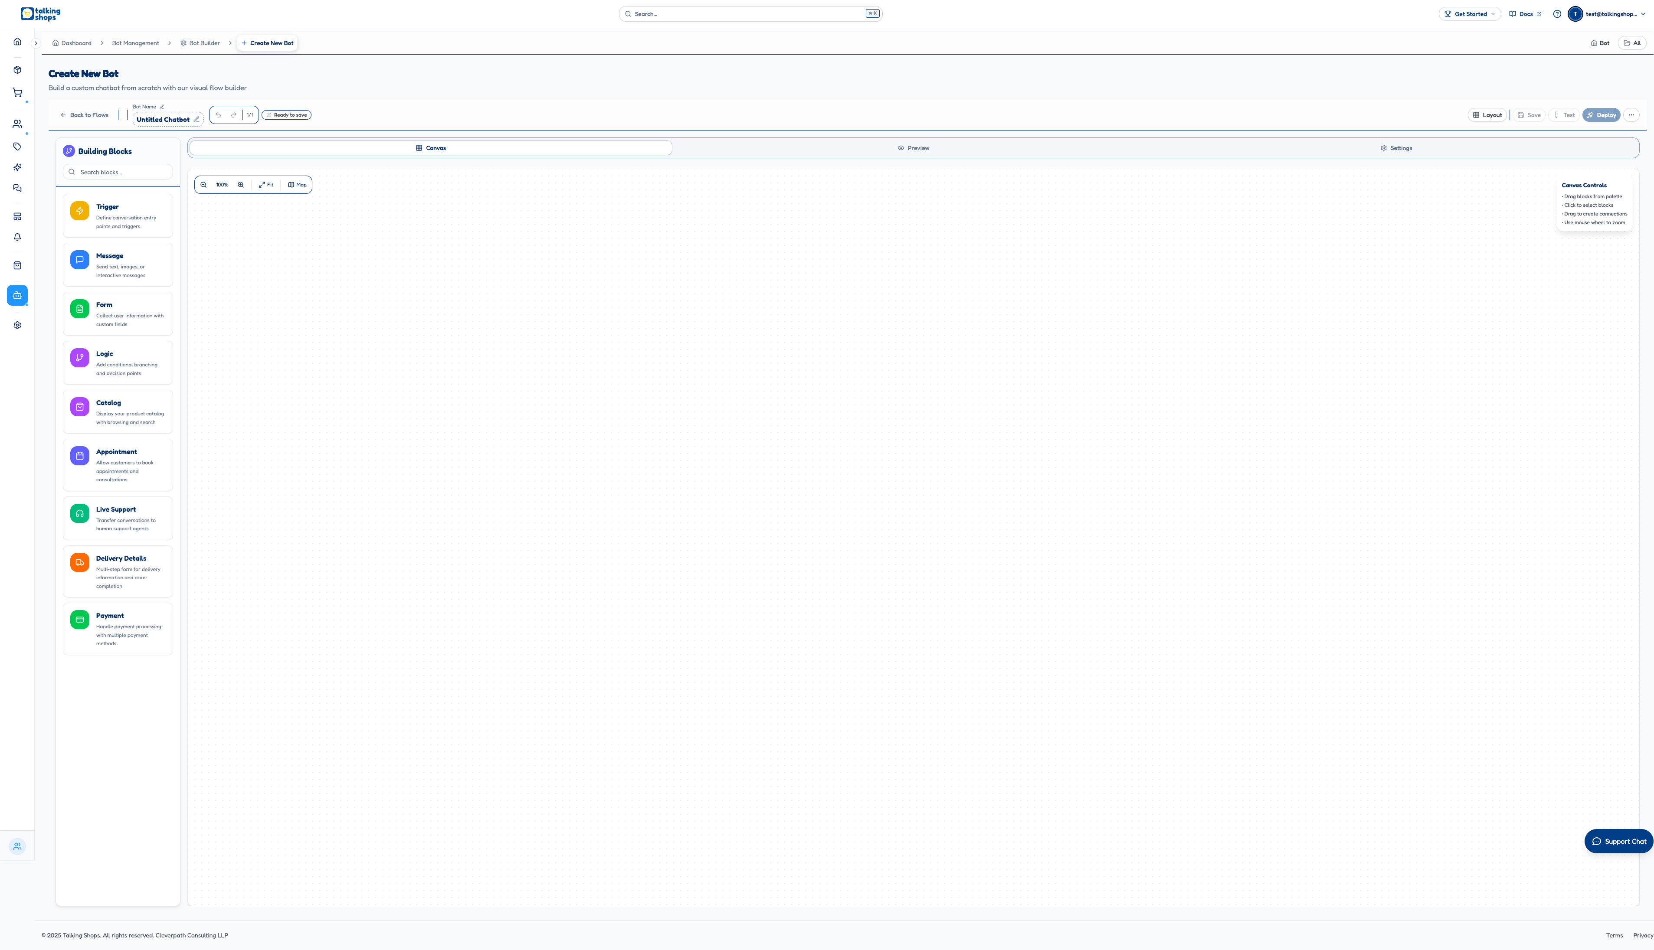Click the redo arrow in the toolbar

pyautogui.click(x=233, y=115)
